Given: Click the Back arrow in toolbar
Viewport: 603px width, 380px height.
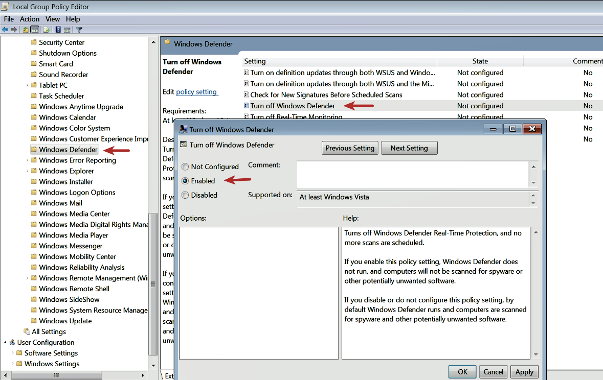Looking at the screenshot, I should pos(5,30).
